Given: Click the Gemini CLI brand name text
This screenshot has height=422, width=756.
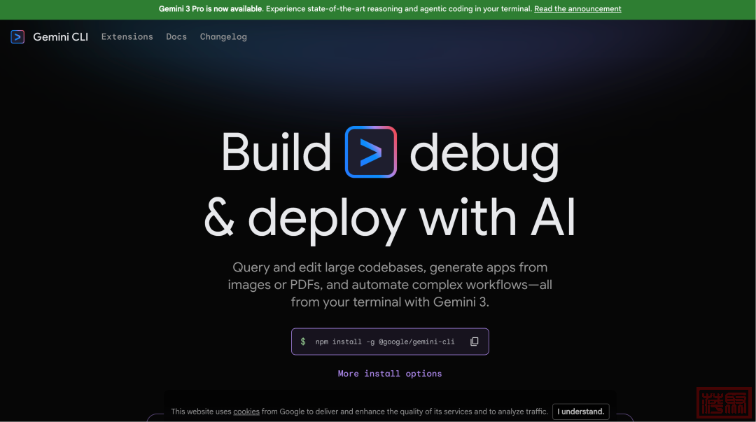Looking at the screenshot, I should [x=61, y=37].
